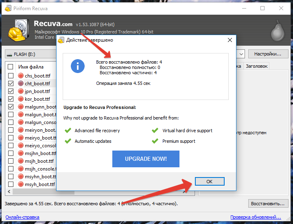Check the msjh_boot.ttf checkbox
Image resolution: width=293 pixels, height=224 pixels.
[11, 161]
